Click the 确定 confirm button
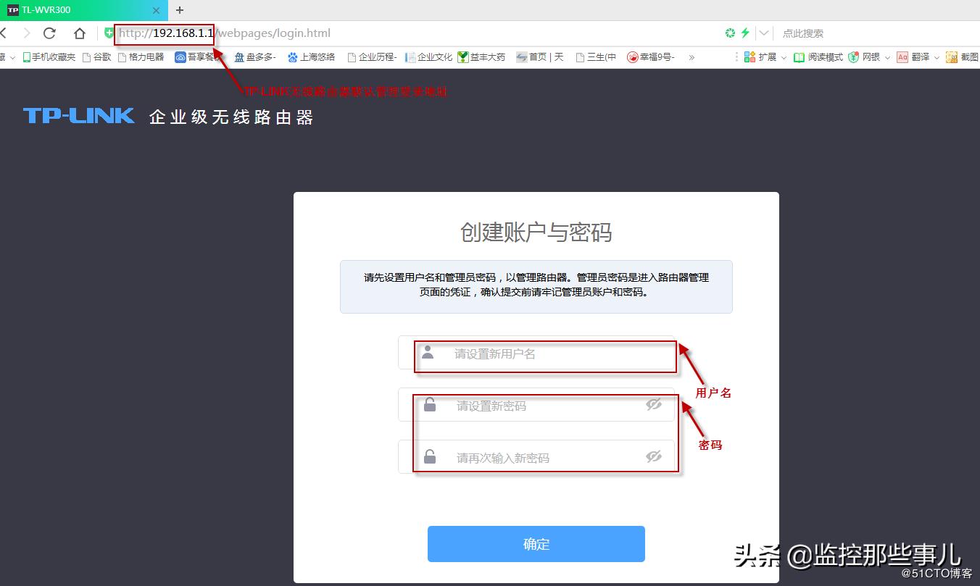The width and height of the screenshot is (980, 586). point(536,543)
